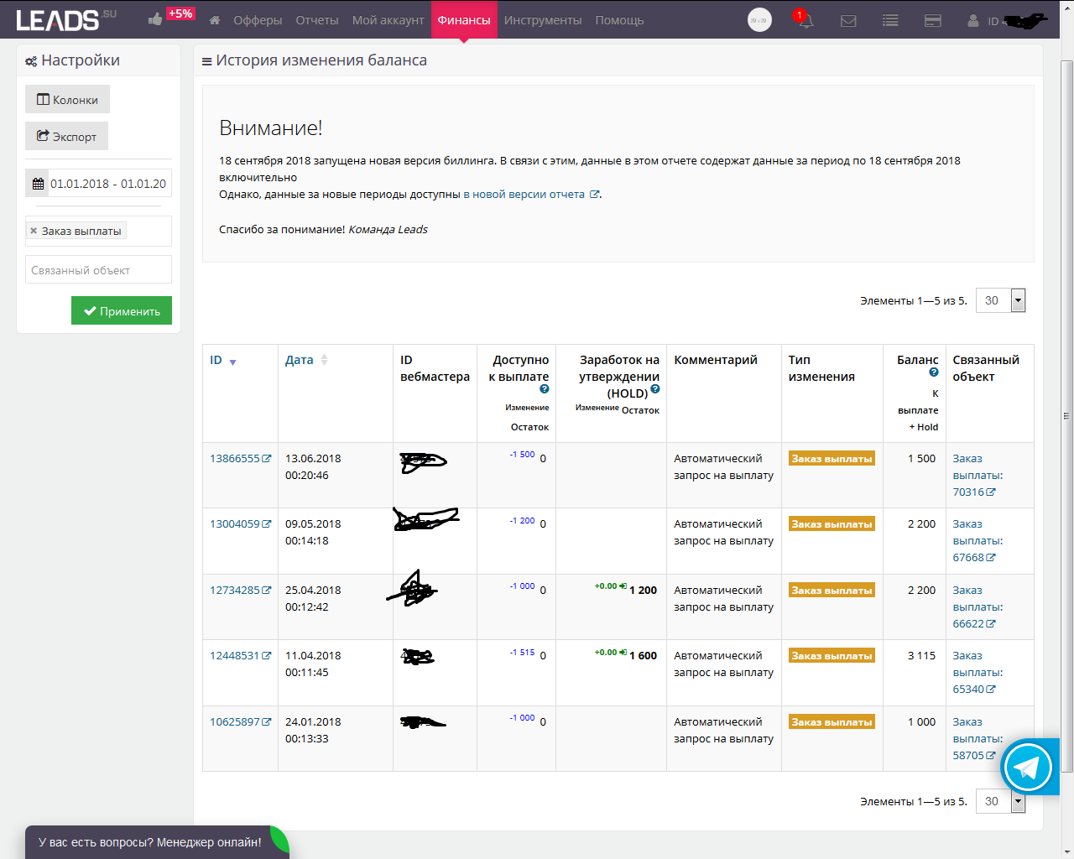Open external link icon for ID 12734285
Image resolution: width=1074 pixels, height=859 pixels.
pyautogui.click(x=267, y=591)
